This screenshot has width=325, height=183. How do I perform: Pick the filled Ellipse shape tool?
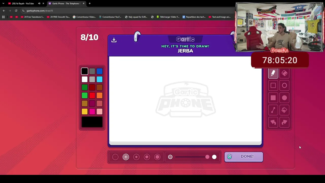(284, 98)
